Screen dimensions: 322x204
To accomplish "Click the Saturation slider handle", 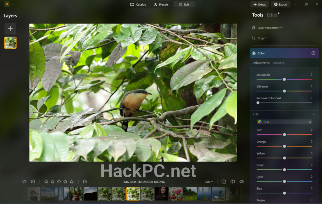I will 284,79.
